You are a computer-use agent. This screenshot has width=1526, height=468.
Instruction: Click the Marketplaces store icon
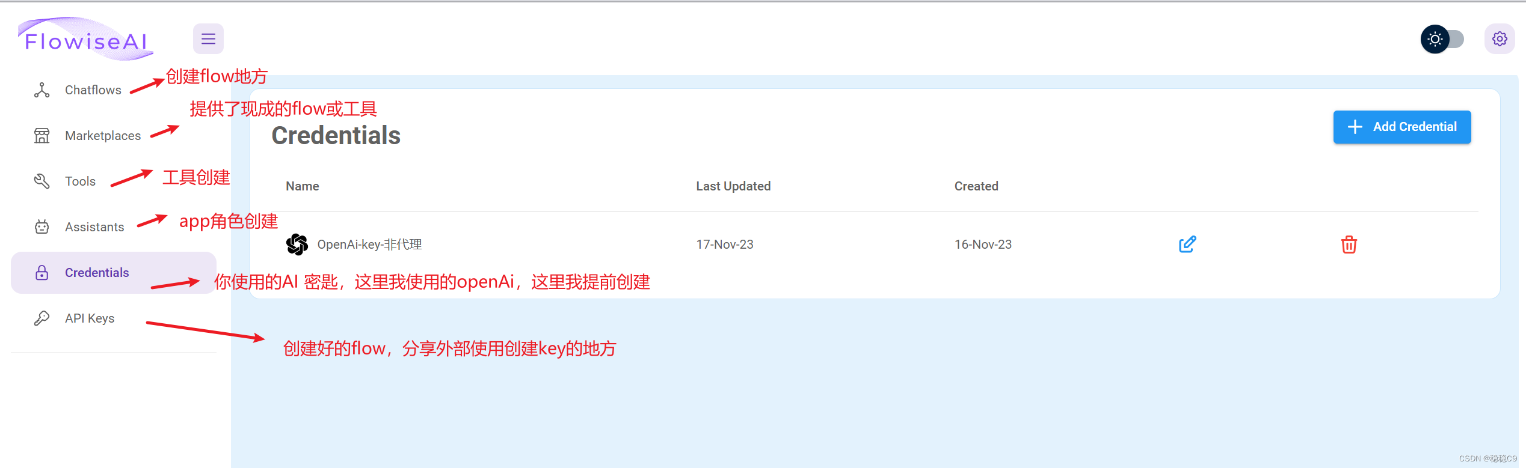pyautogui.click(x=42, y=136)
